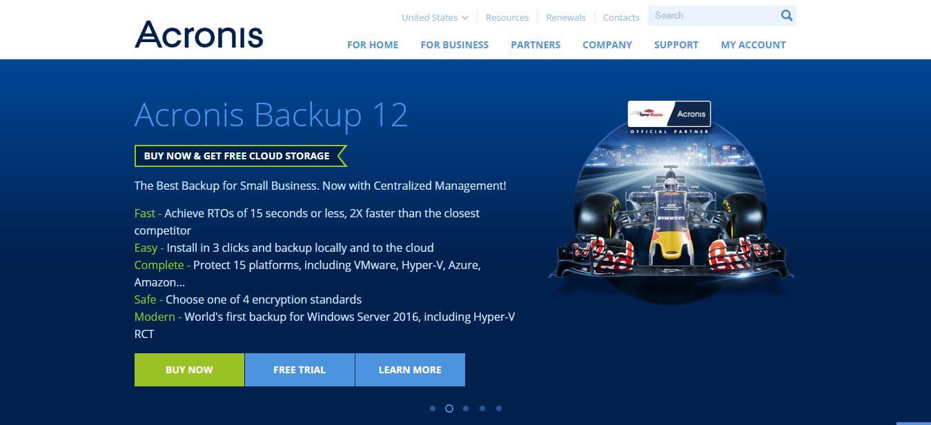Select the fifth carousel dot

click(x=499, y=408)
